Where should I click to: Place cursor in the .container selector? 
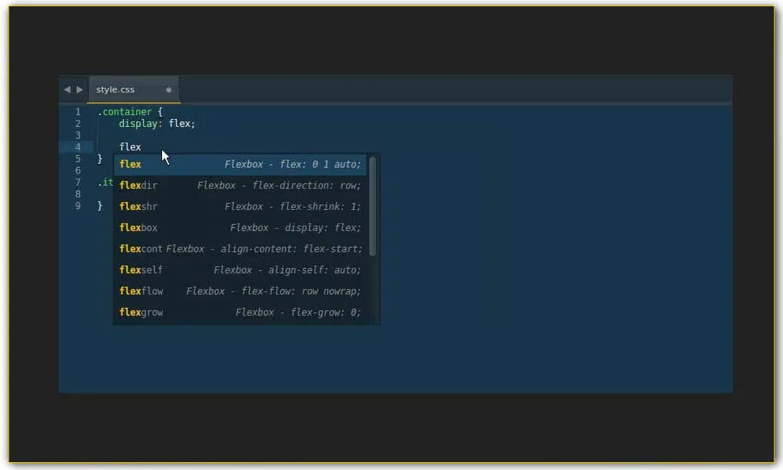coord(125,111)
